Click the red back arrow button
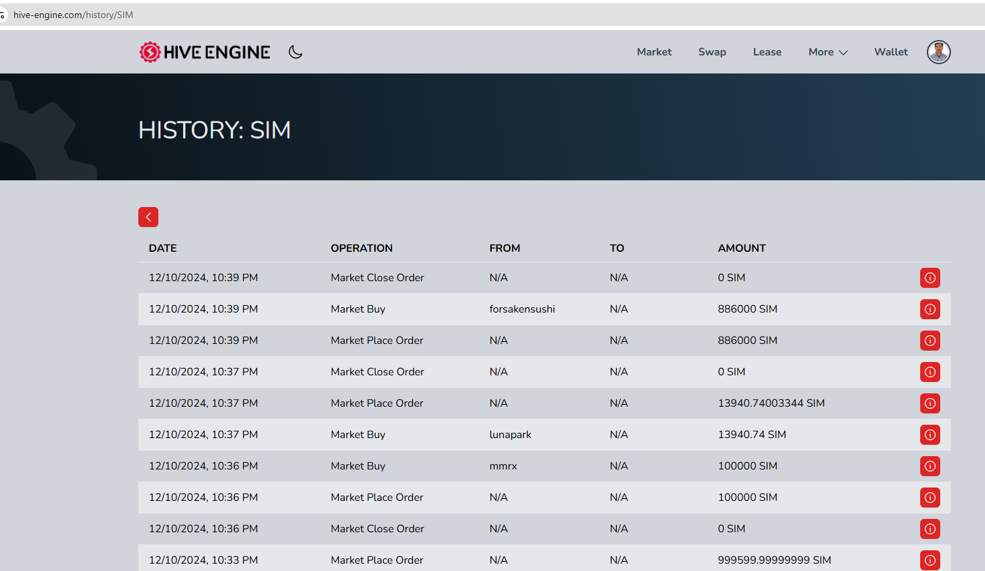985x571 pixels. click(148, 217)
